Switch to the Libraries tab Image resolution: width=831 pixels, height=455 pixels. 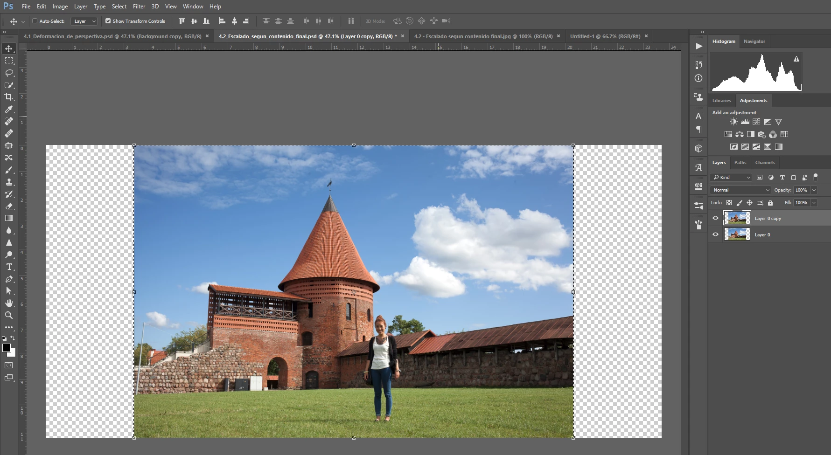coord(721,101)
